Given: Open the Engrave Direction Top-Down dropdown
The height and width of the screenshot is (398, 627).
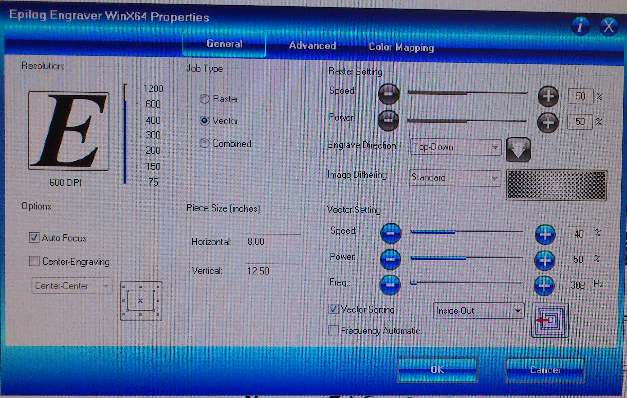Looking at the screenshot, I should [x=456, y=147].
